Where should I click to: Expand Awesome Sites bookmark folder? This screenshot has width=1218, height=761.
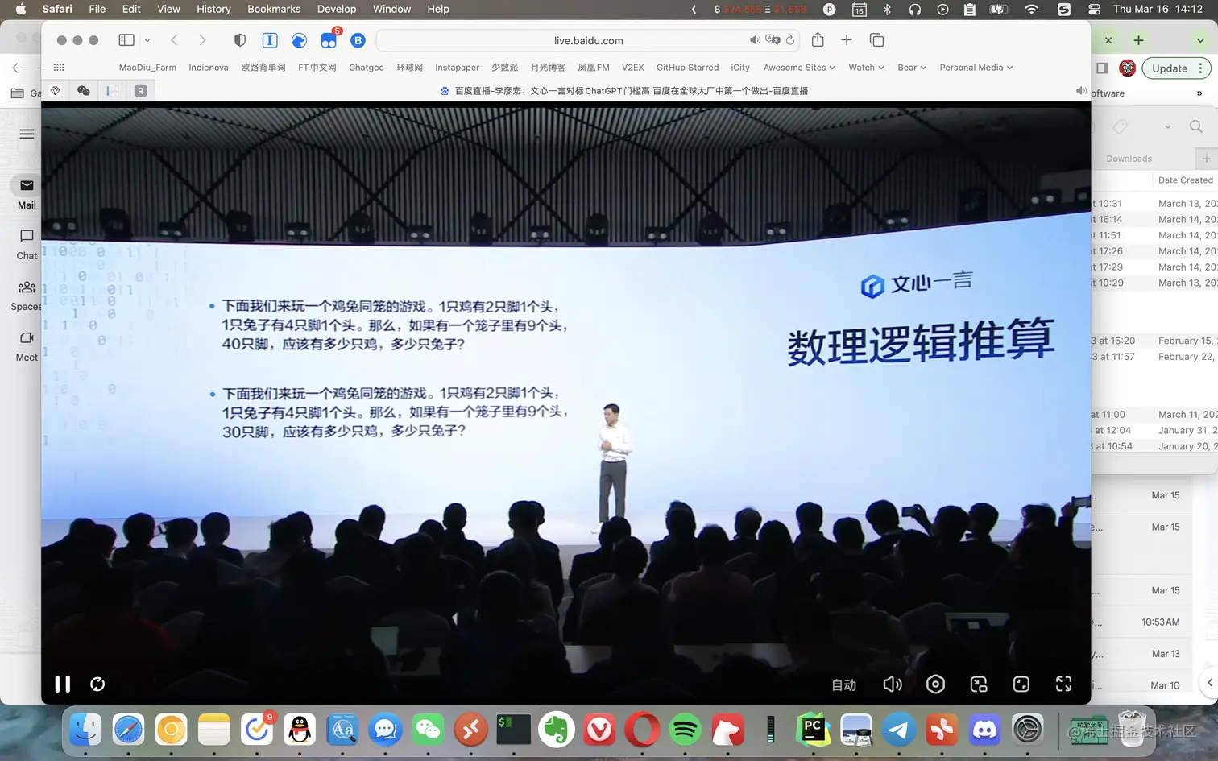[x=799, y=68]
